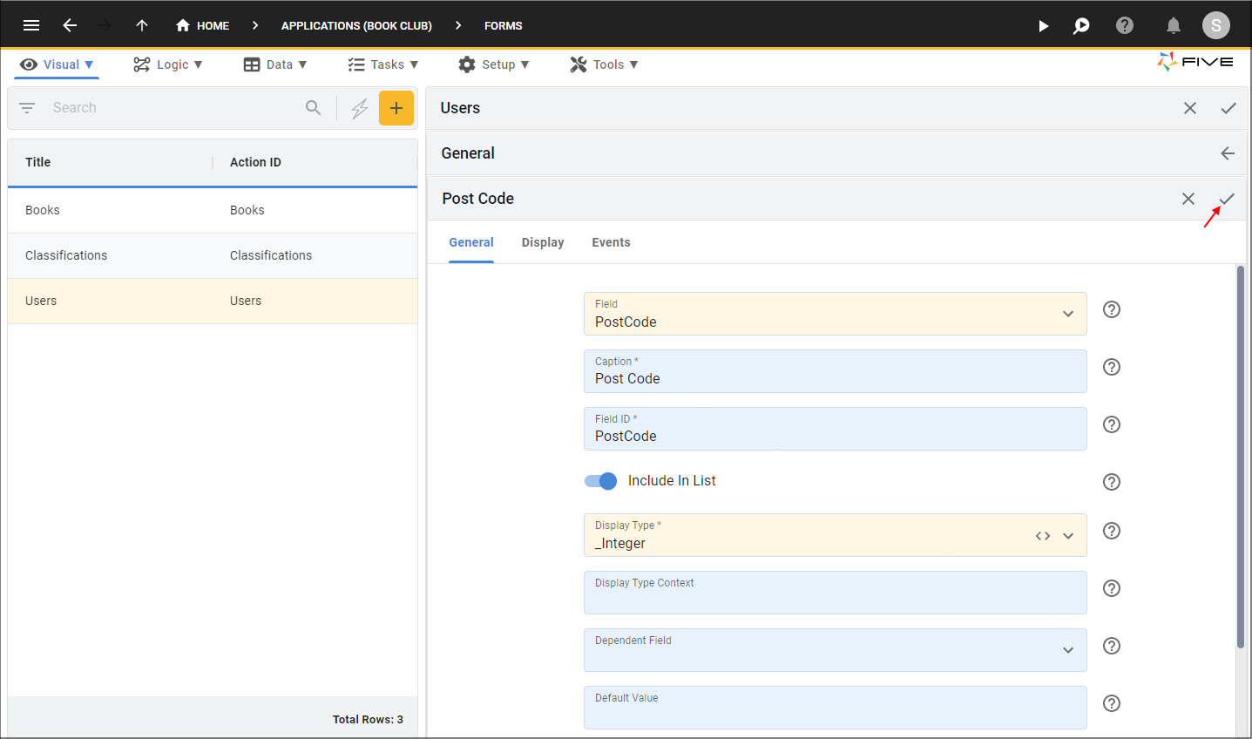
Task: Run the application with play icon
Action: (x=1043, y=25)
